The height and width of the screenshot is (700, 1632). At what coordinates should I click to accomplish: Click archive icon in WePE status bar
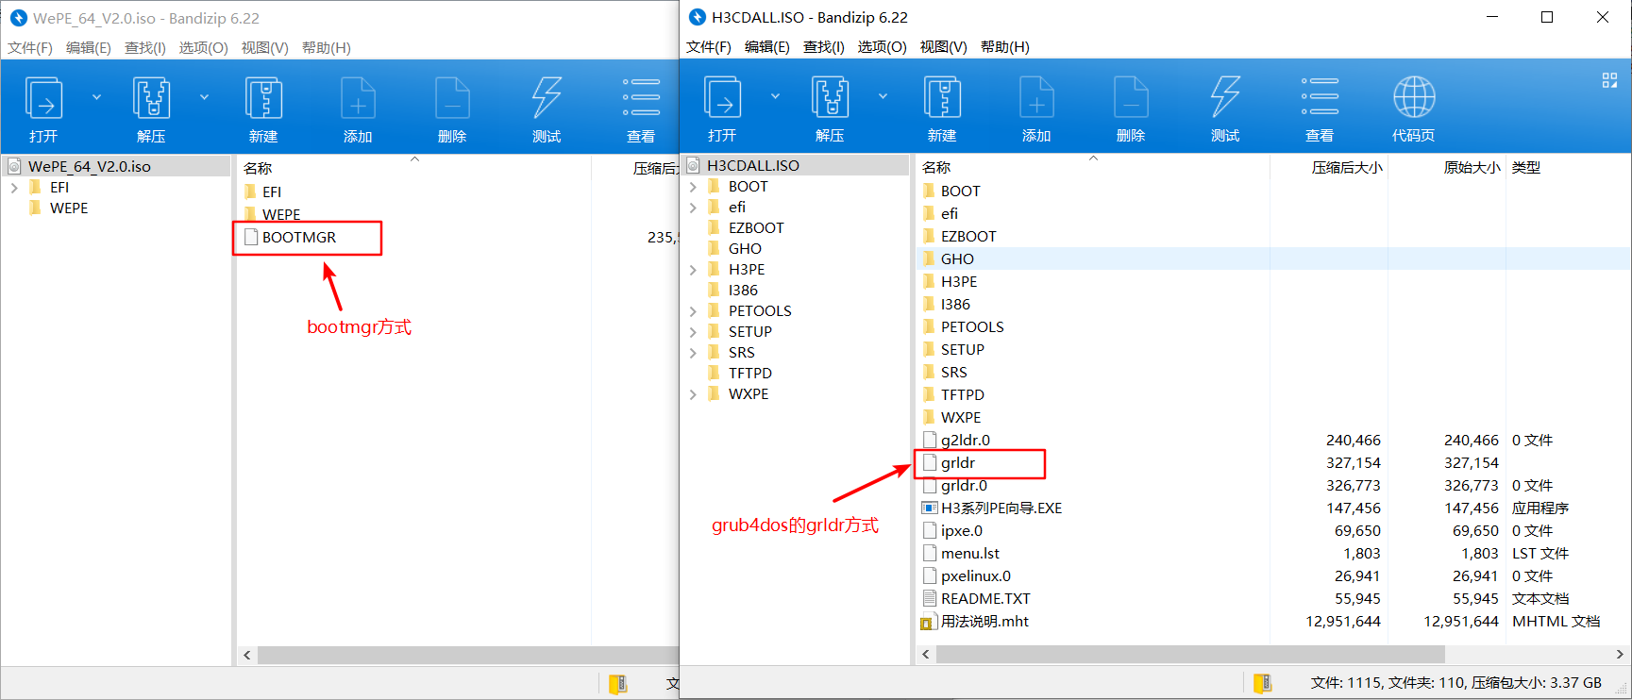click(618, 684)
